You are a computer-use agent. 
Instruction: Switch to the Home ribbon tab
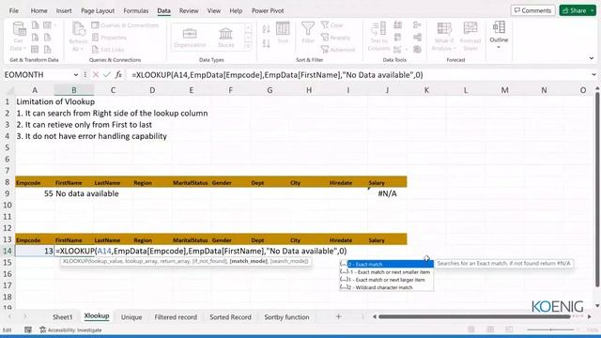pos(39,10)
